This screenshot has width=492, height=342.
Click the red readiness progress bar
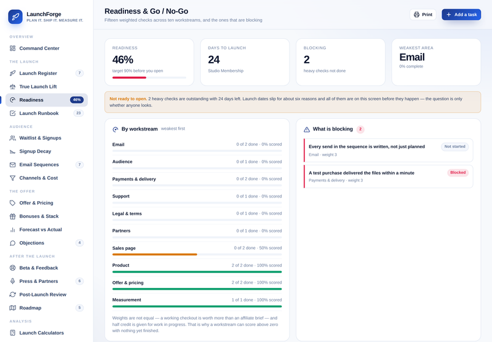pos(129,78)
